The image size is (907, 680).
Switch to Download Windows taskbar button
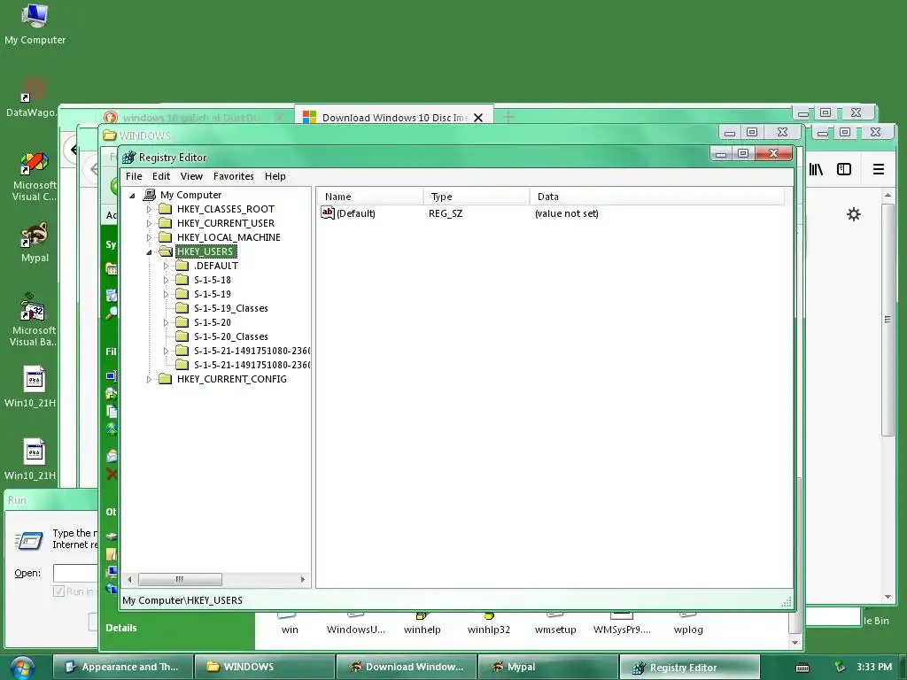click(x=407, y=667)
